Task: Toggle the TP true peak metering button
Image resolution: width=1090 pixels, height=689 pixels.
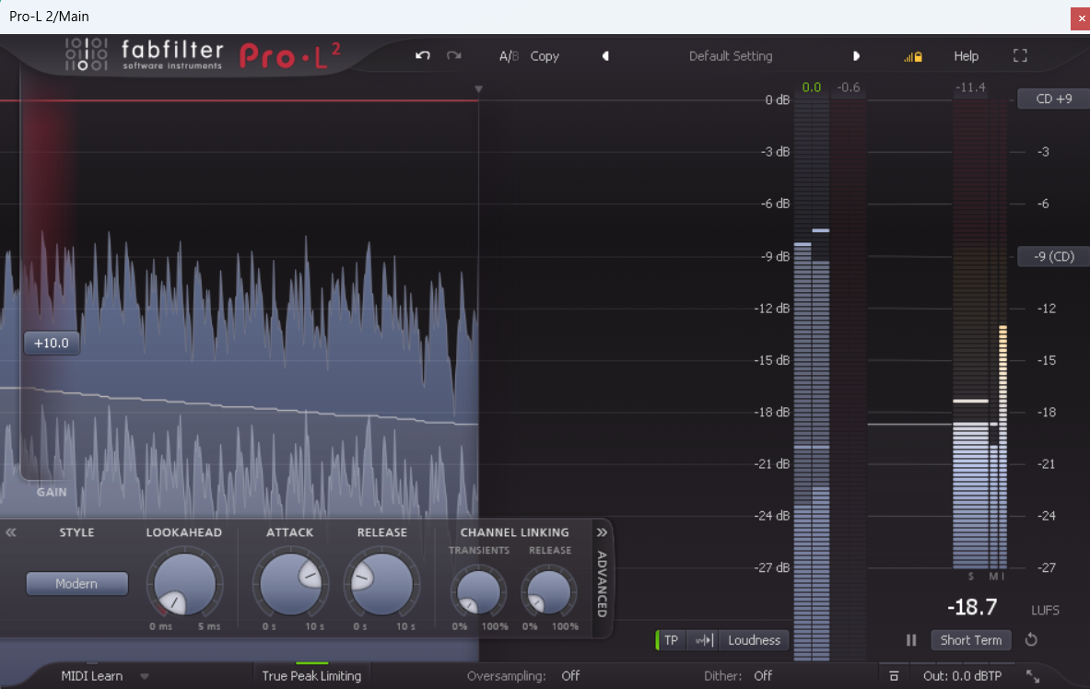Action: point(671,640)
